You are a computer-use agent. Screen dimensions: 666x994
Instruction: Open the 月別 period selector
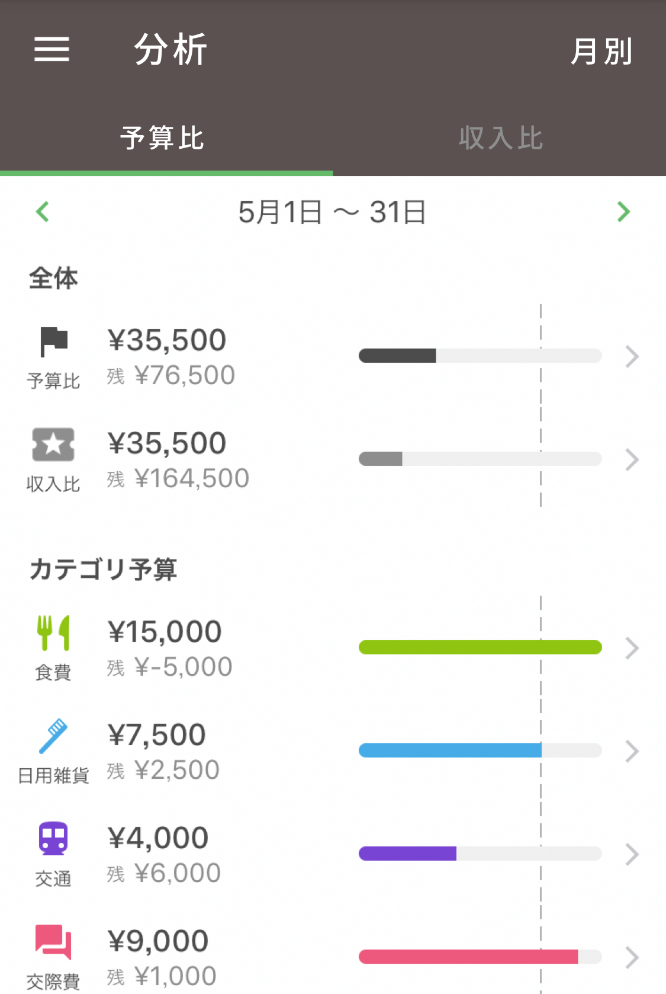[601, 51]
